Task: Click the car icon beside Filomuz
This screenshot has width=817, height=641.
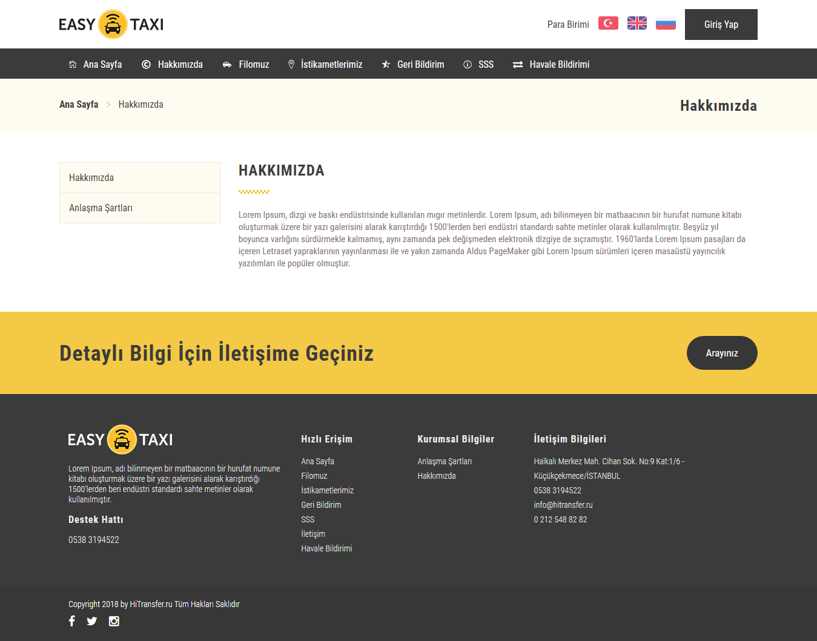Action: tap(227, 64)
